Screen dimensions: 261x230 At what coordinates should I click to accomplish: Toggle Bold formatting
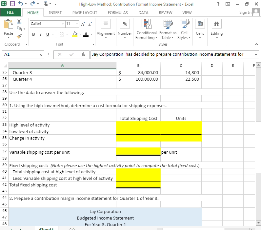click(x=33, y=34)
